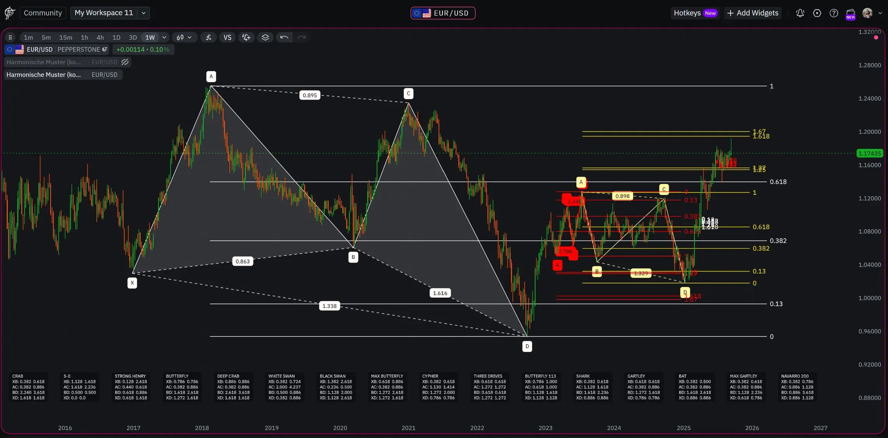Open the chart layers panel
This screenshot has height=438, width=888.
(265, 37)
